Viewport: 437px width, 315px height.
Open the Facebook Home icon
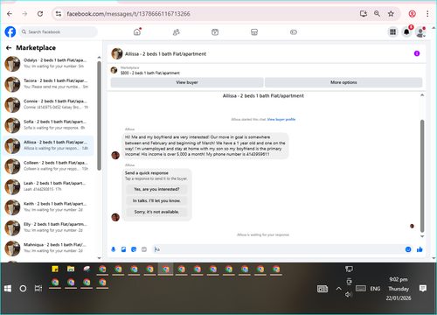[x=137, y=32]
